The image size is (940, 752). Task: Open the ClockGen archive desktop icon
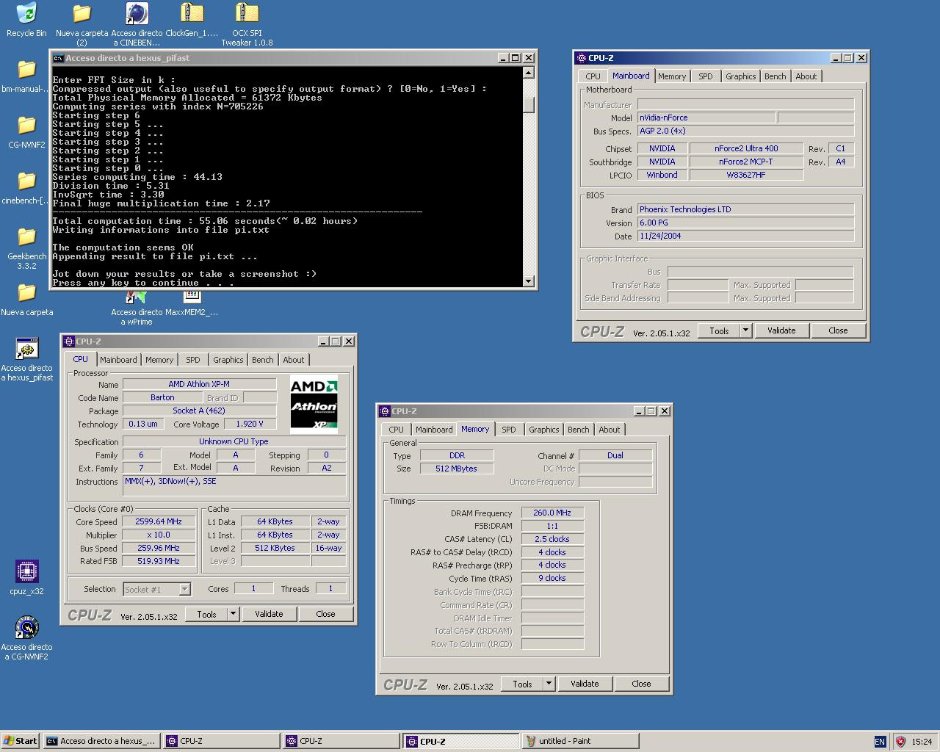click(192, 14)
